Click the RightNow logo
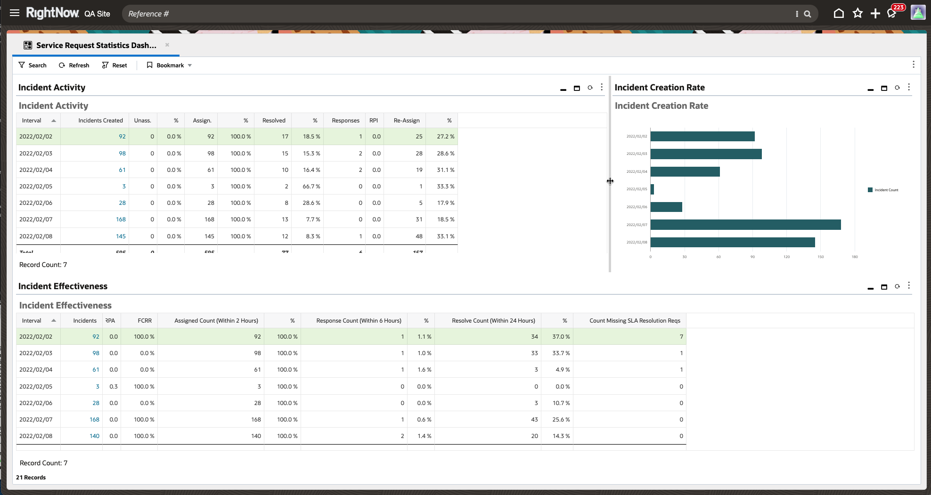The width and height of the screenshot is (931, 495). [52, 13]
